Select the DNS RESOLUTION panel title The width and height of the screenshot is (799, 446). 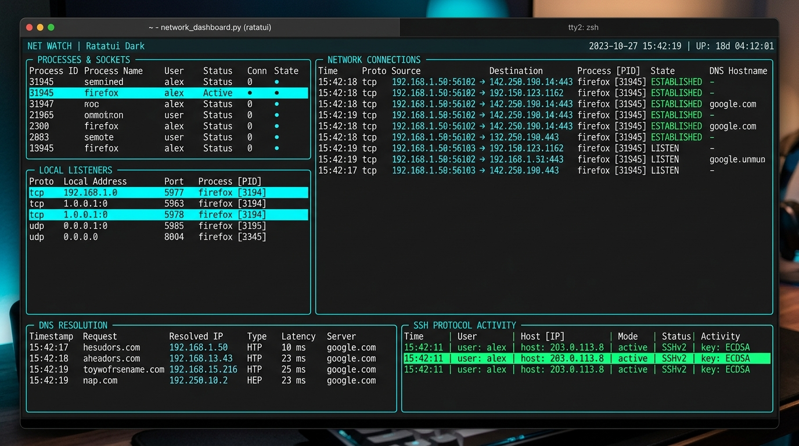click(x=73, y=325)
